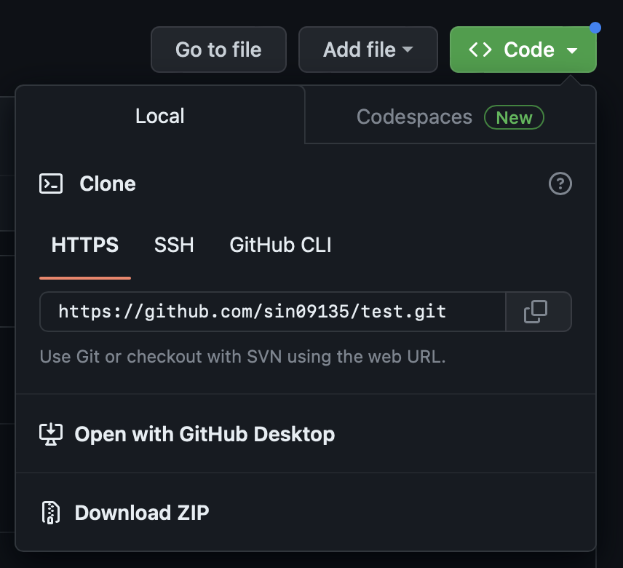Open the green Code dropdown button

[x=523, y=50]
